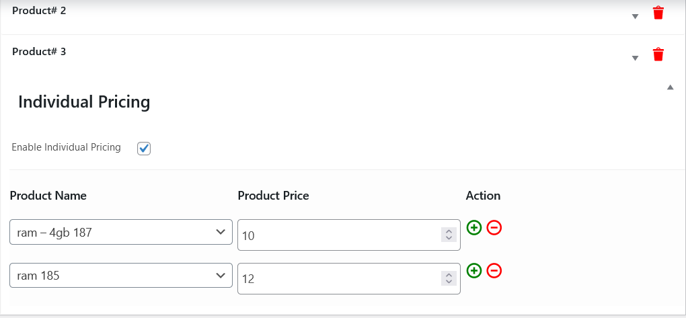Remove the ram 185 row
Viewport: 686px width, 318px height.
coord(494,271)
